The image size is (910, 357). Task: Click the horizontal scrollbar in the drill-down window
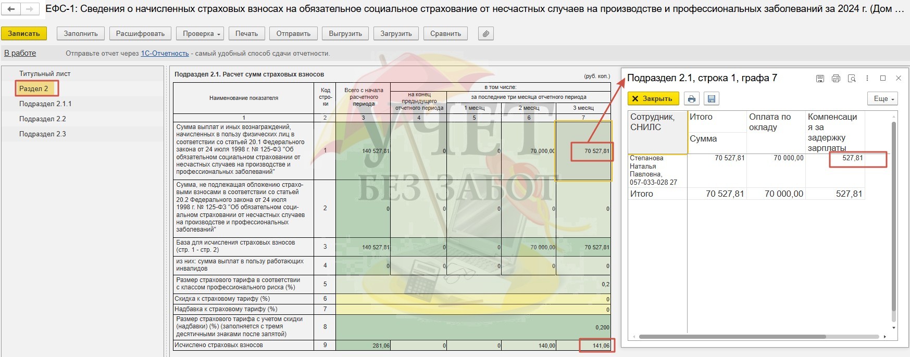coord(732,337)
